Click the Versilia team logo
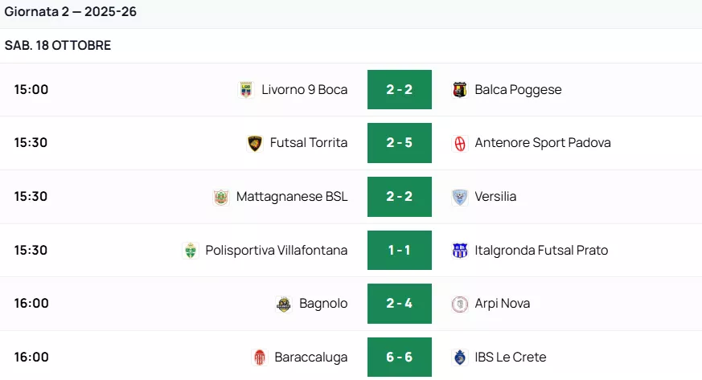 pyautogui.click(x=459, y=197)
